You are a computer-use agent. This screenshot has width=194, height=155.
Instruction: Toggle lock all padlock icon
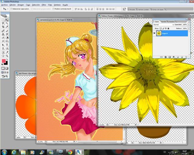tap(168, 28)
